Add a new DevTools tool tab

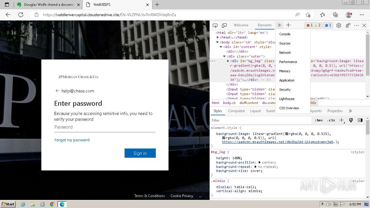[x=288, y=25]
